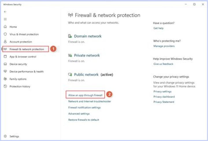Select Firewall & network protection menu item
208x141 pixels.
click(27, 49)
